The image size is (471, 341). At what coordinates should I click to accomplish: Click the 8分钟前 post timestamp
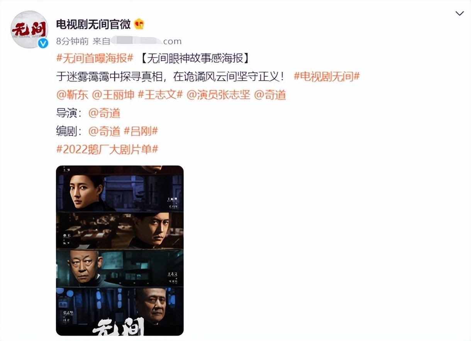point(73,41)
